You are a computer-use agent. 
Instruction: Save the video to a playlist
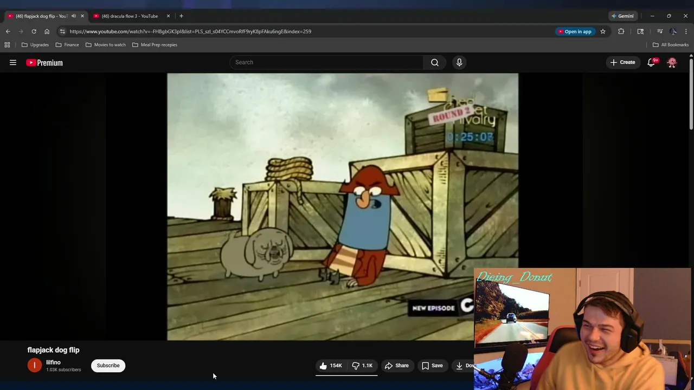click(x=433, y=366)
